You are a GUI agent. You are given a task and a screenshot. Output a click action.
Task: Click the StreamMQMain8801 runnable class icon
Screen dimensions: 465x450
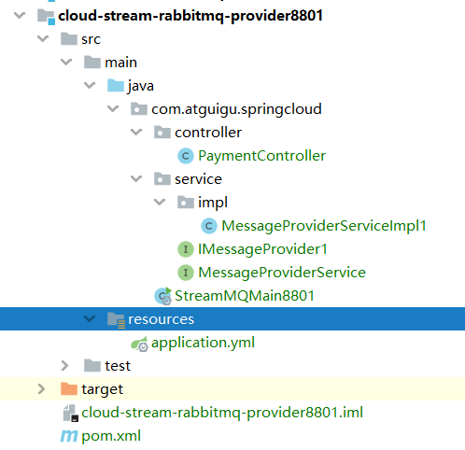163,296
